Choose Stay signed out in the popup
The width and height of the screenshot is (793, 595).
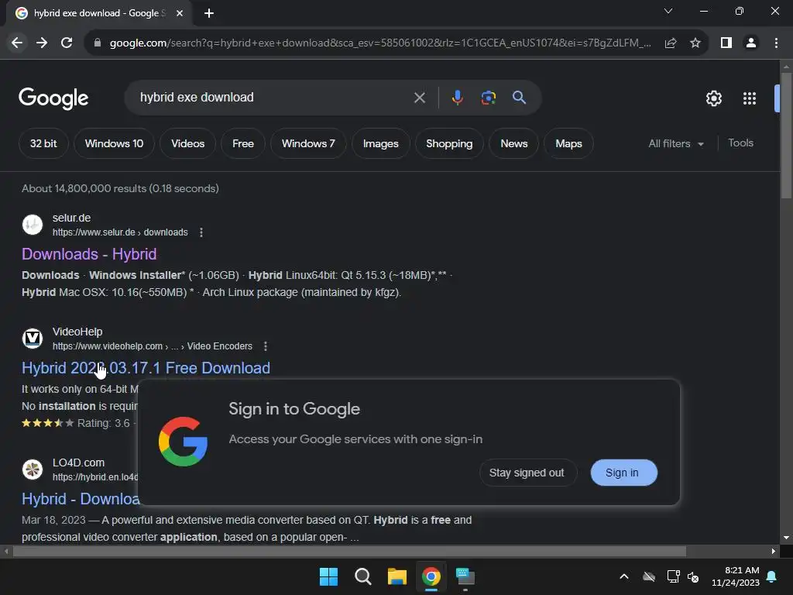pos(527,473)
